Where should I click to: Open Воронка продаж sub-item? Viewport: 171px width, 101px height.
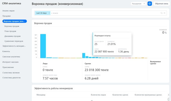(12, 26)
